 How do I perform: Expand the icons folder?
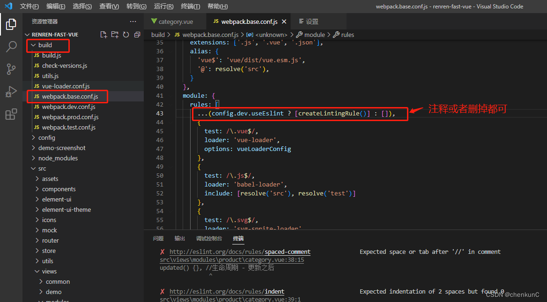point(83,220)
